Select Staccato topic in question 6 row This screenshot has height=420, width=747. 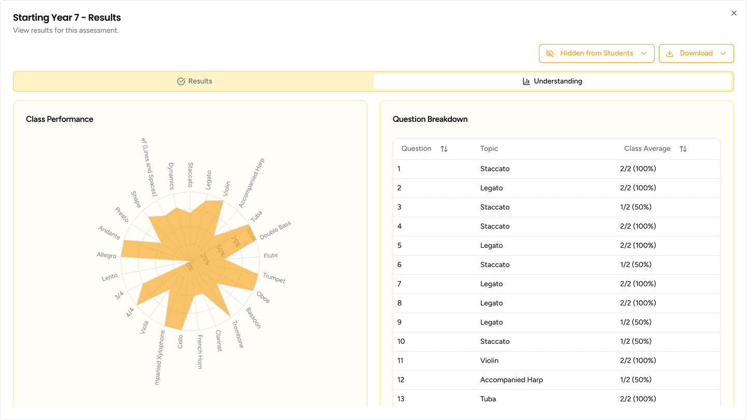click(x=495, y=264)
